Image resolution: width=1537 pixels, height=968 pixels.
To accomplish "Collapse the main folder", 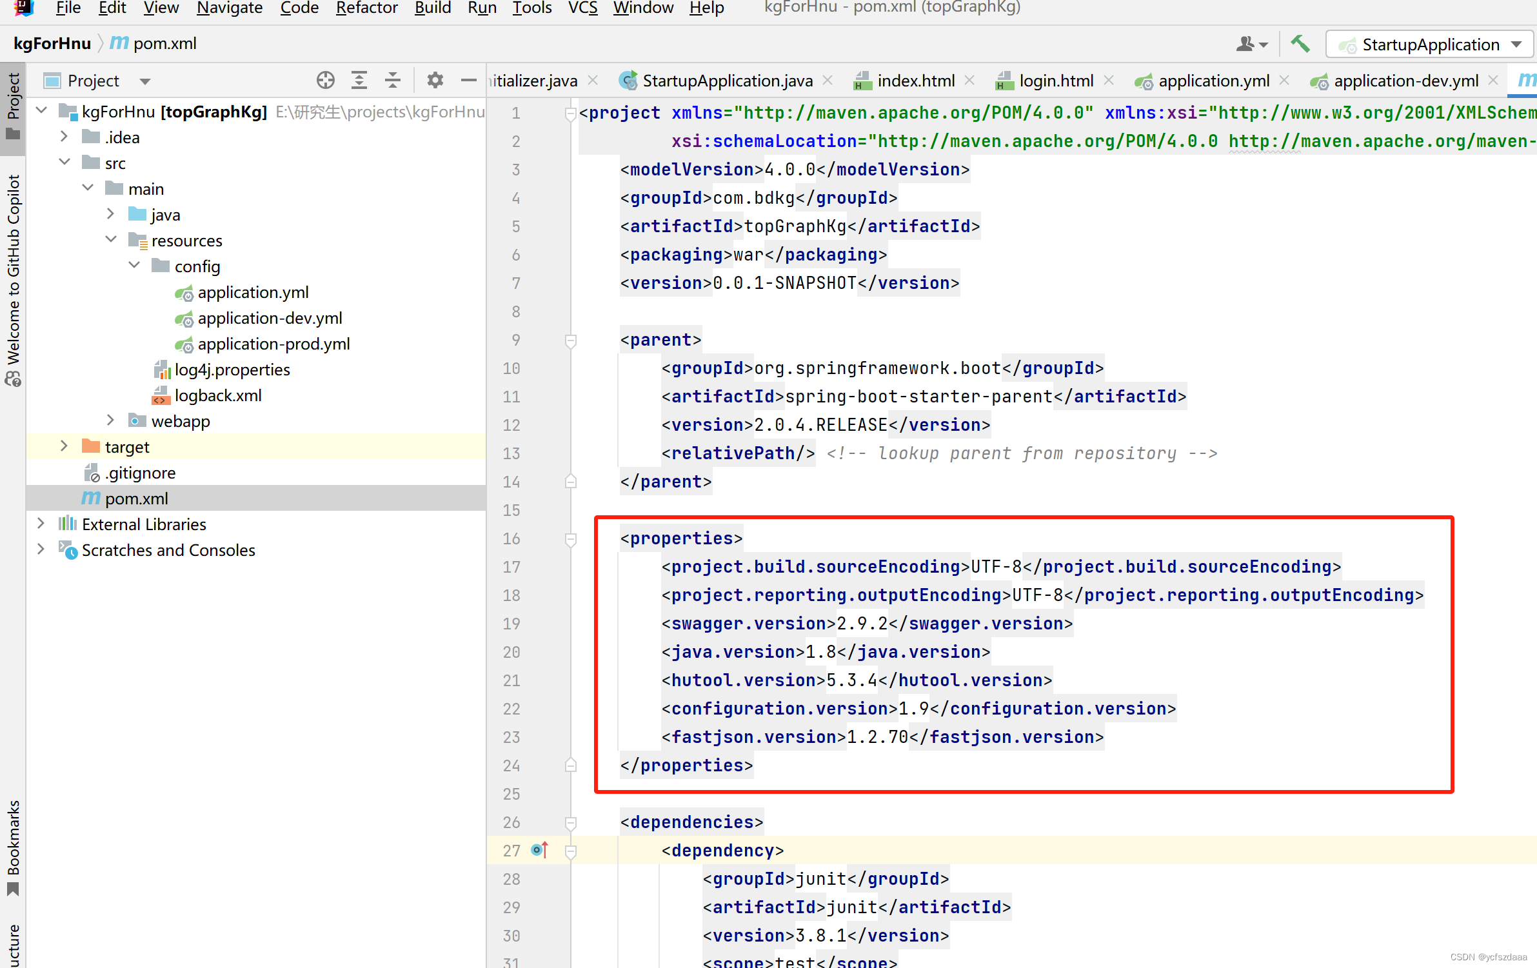I will click(x=87, y=188).
